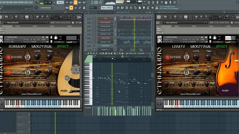Select the Select tool in piano roll toolbar
Viewport: 239px width, 134px height.
point(117,54)
